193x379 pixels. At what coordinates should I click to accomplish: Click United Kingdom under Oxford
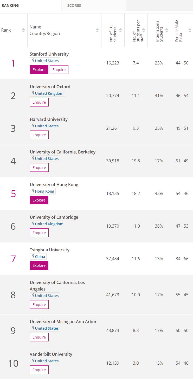tap(49, 93)
